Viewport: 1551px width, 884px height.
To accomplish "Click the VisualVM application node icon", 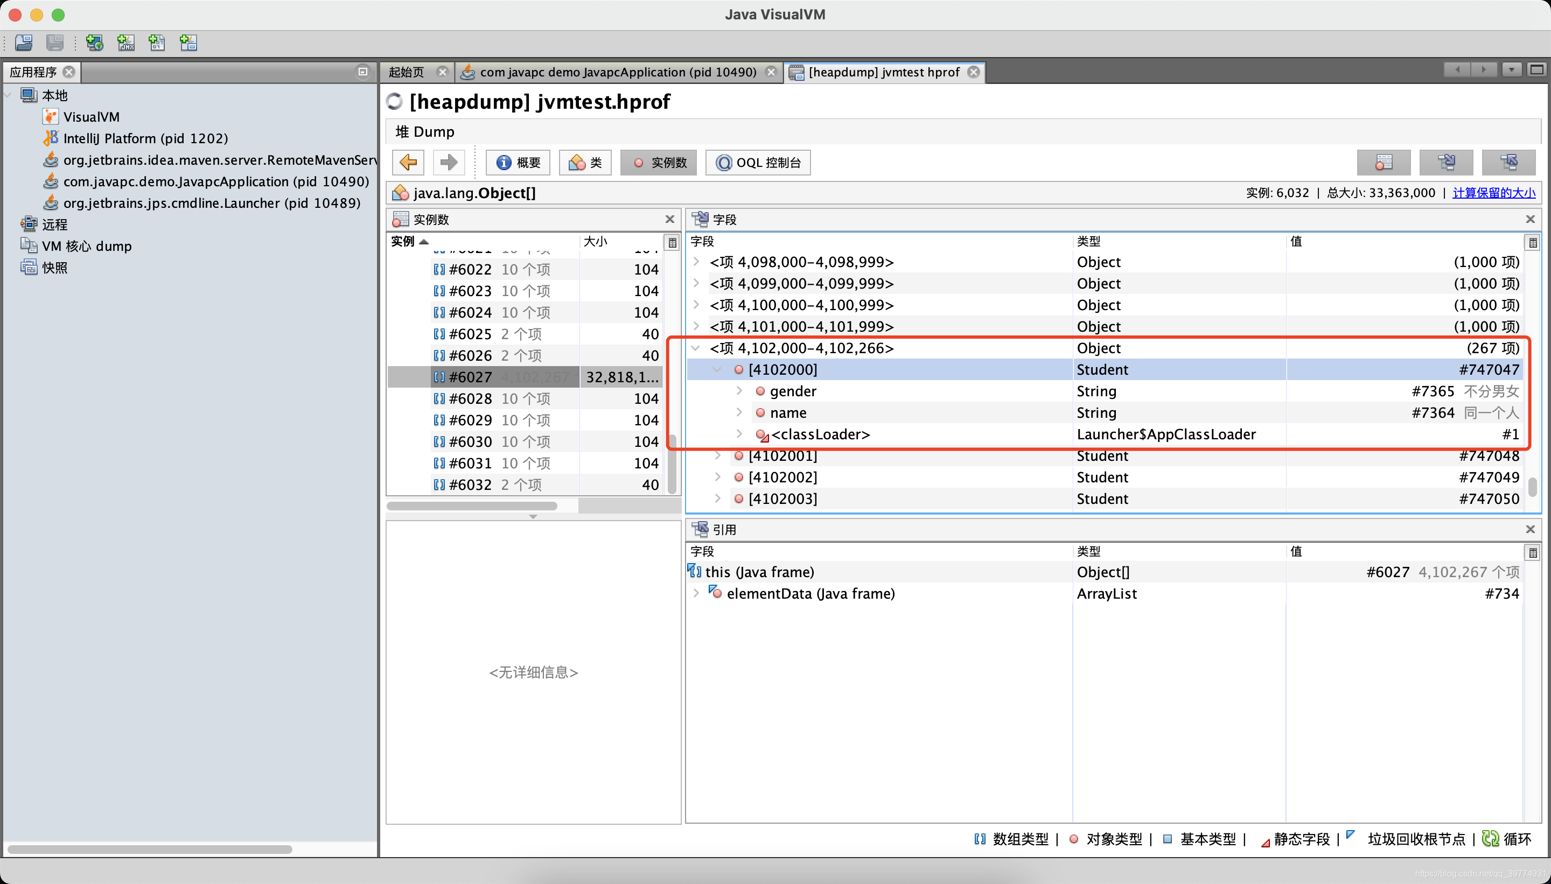I will pyautogui.click(x=51, y=117).
